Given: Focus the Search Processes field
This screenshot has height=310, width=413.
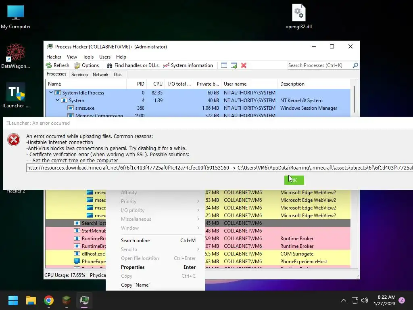Looking at the screenshot, I should (x=319, y=65).
